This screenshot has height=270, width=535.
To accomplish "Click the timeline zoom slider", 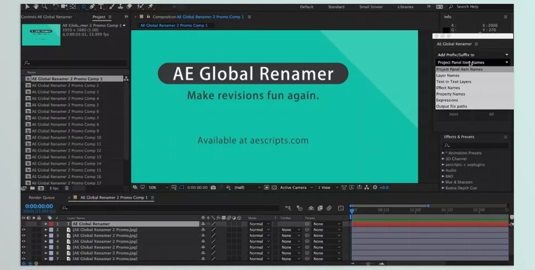I will [x=368, y=263].
